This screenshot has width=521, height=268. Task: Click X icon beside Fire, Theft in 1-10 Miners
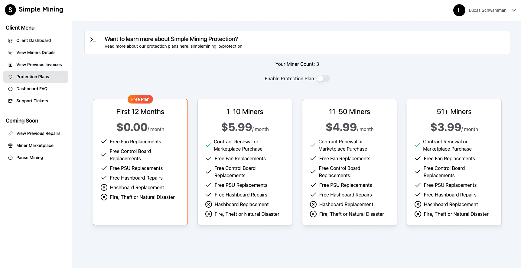click(x=209, y=214)
